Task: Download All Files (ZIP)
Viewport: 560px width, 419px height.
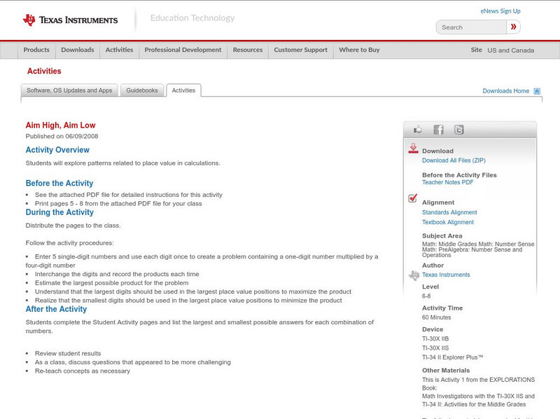Action: click(453, 160)
